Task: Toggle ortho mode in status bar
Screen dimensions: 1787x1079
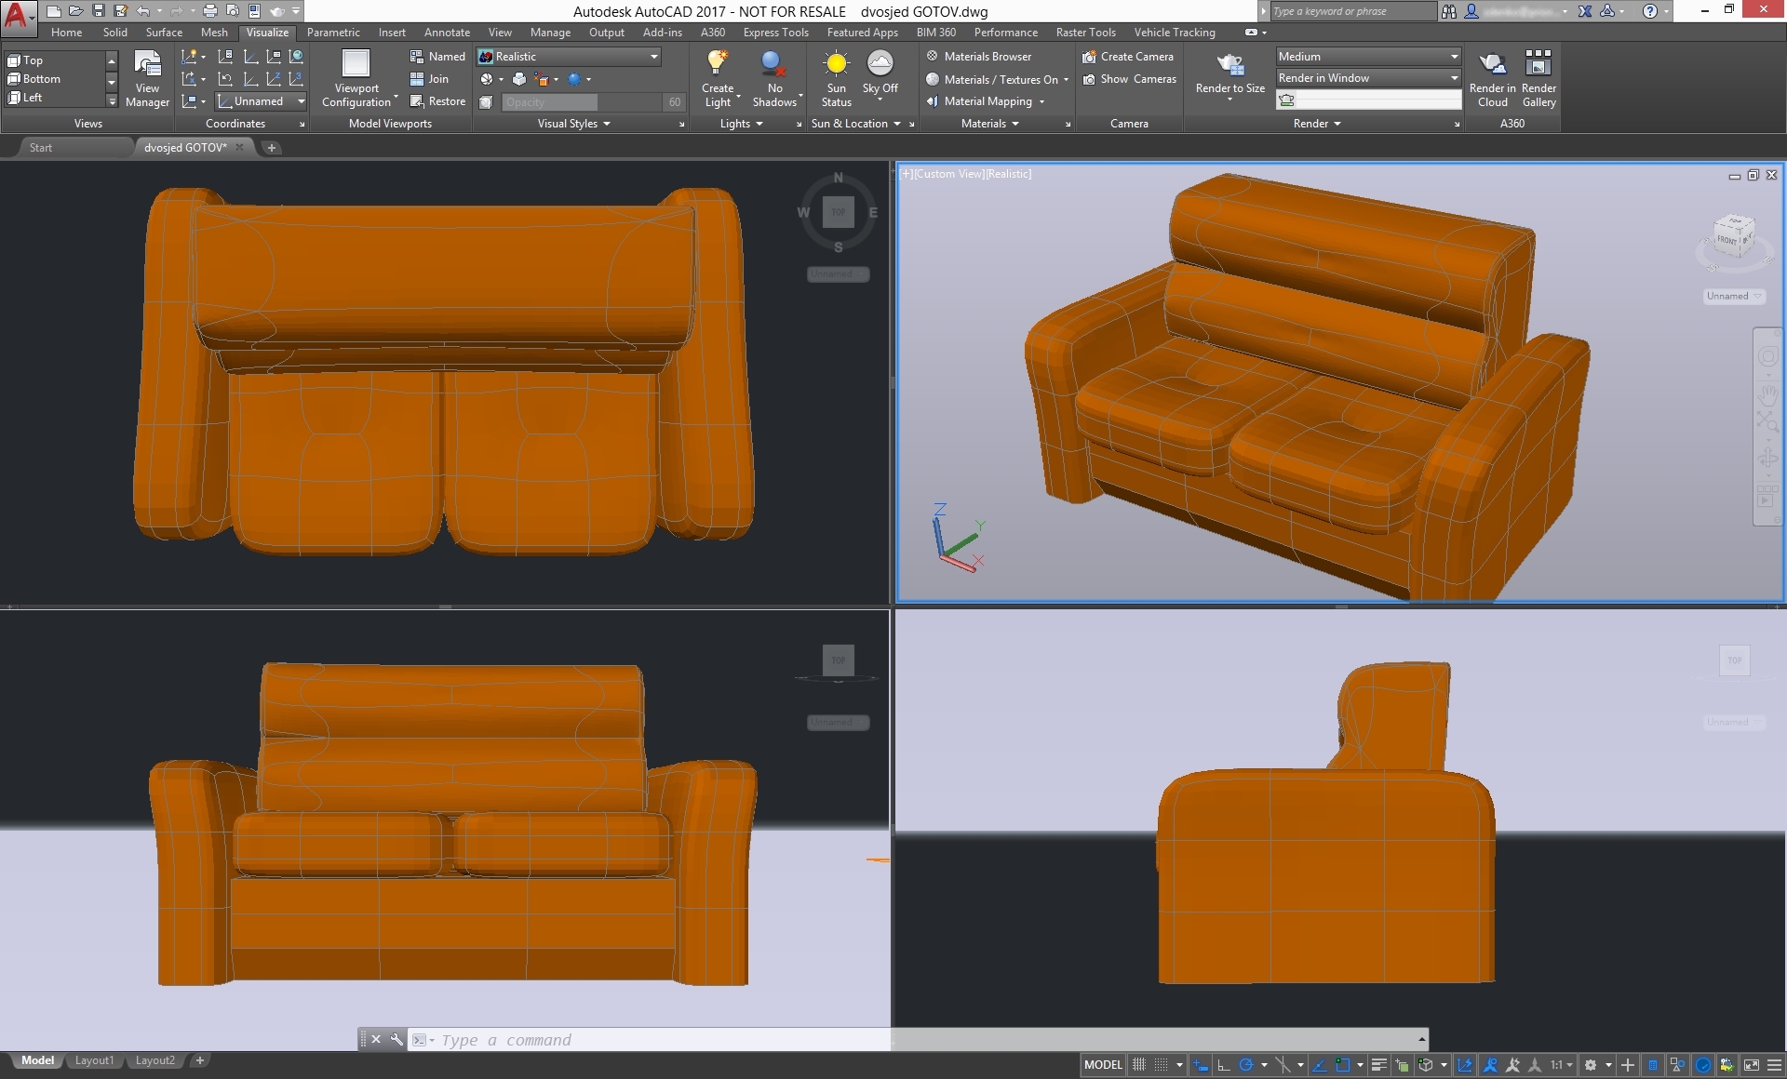Action: [x=1223, y=1065]
